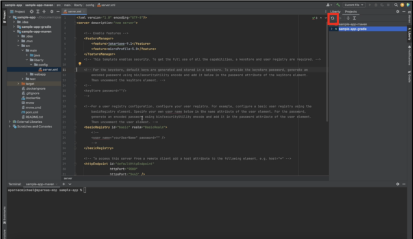This screenshot has height=239, width=413.
Task: Click the sample-app breadcrumb
Action: point(13,5)
